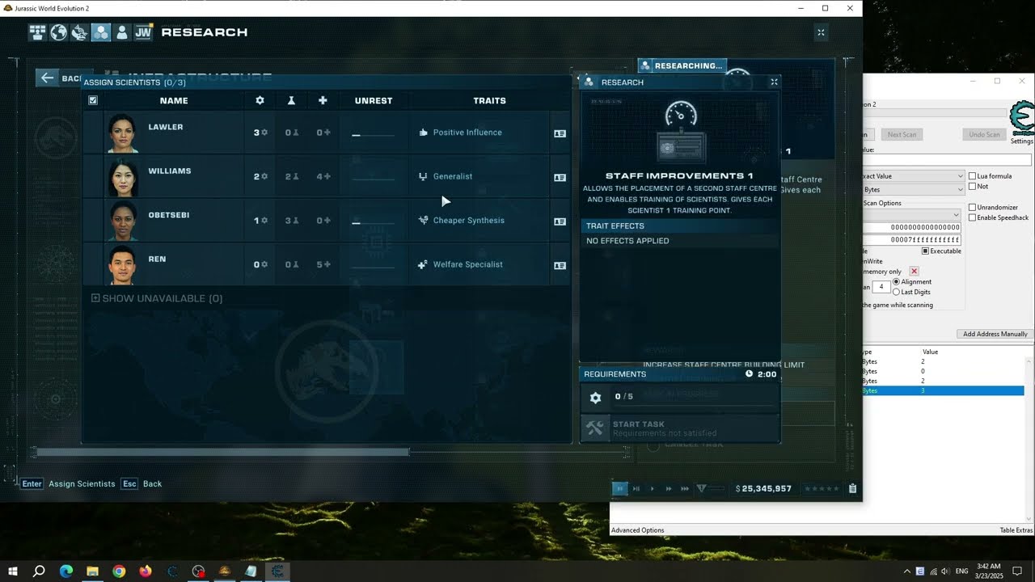Set game speed to normal play
1035x582 pixels.
(x=653, y=488)
